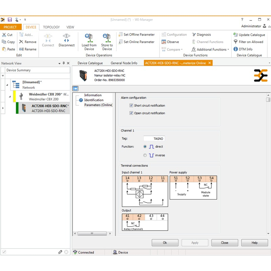The width and height of the screenshot is (271, 271).
Task: Click the pencil edit icon in Network View footer
Action: [x=60, y=252]
